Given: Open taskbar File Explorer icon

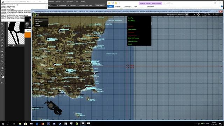Looking at the screenshot, I should [20, 124].
